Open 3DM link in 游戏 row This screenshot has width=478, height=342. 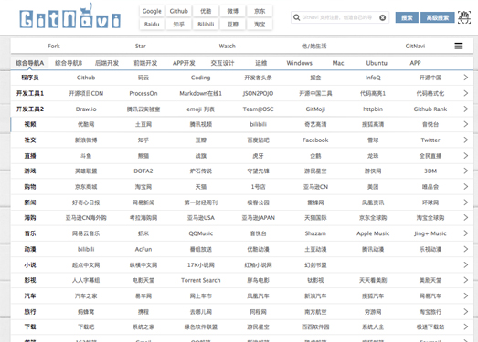point(430,171)
